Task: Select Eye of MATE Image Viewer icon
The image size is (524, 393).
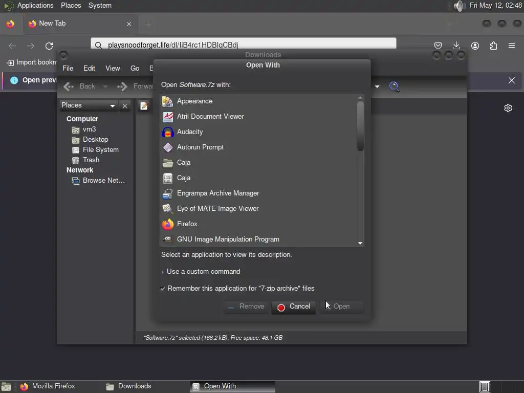Action: pyautogui.click(x=167, y=209)
